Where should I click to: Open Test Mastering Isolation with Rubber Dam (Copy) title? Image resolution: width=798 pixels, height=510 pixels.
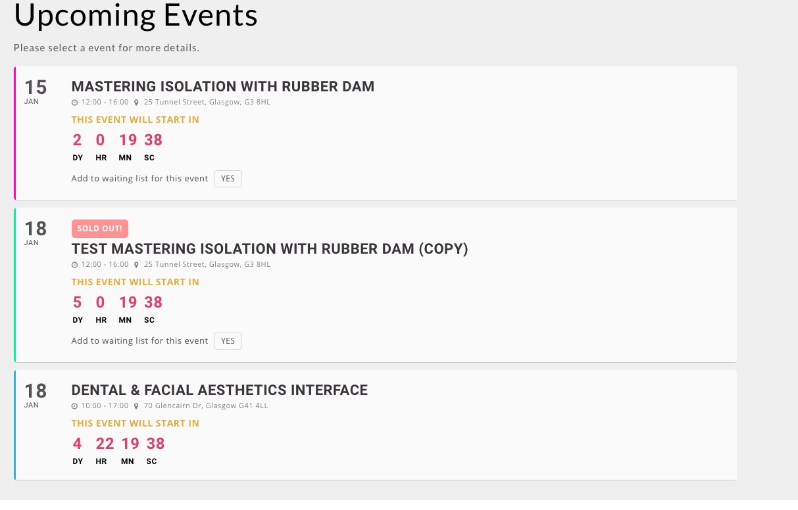[269, 249]
